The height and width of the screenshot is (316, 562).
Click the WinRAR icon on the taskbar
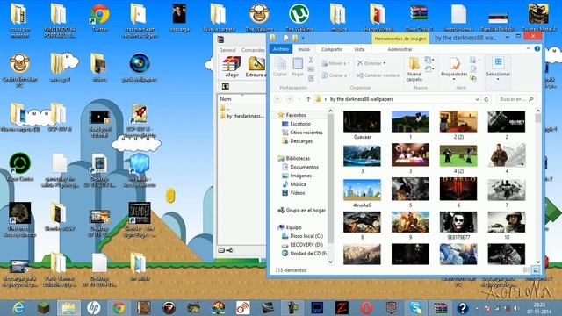[440, 308]
